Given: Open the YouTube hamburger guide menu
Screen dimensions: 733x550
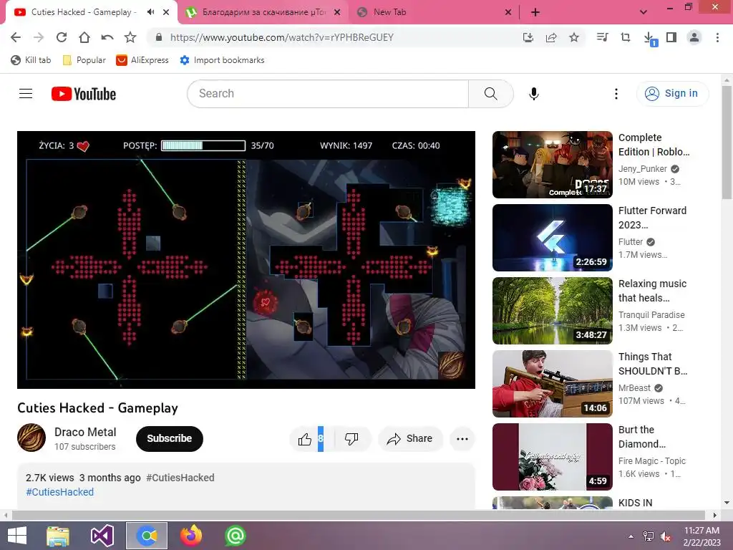Looking at the screenshot, I should coord(26,94).
